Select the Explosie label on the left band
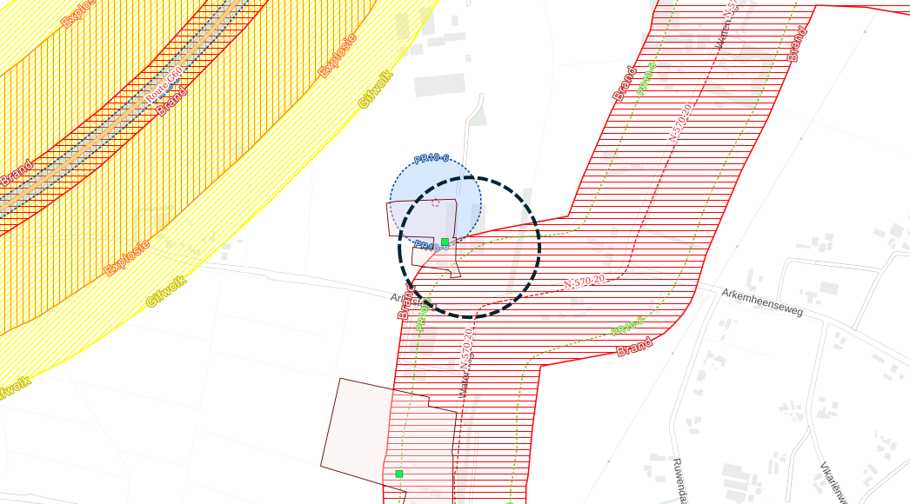The height and width of the screenshot is (504, 910). point(127,257)
